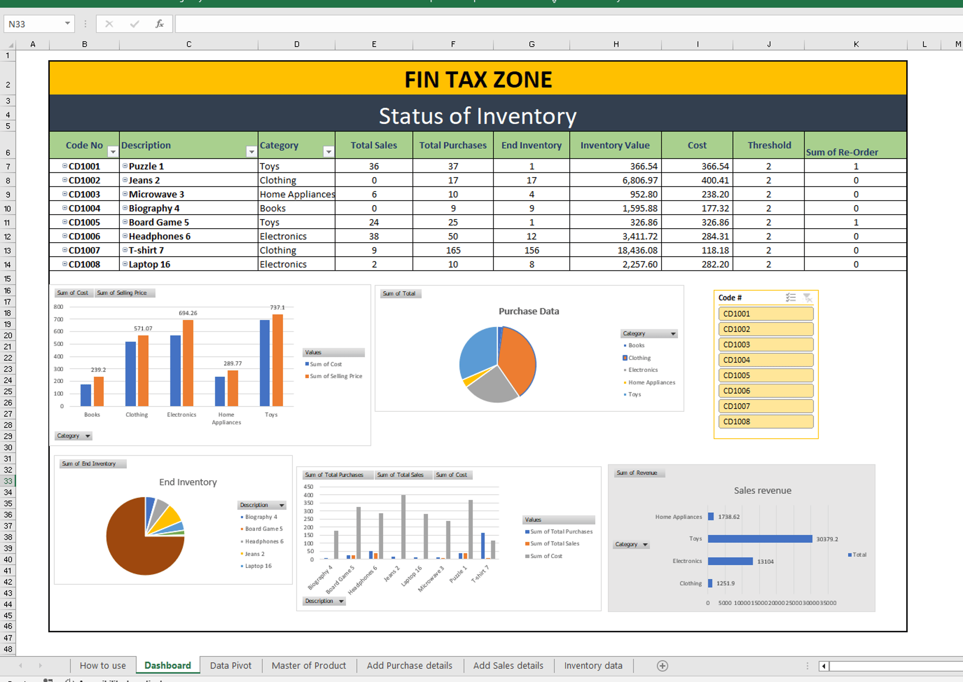The height and width of the screenshot is (682, 963).
Task: Open the Code No filter dropdown
Action: coord(113,151)
